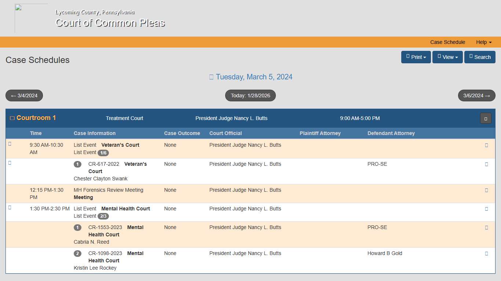Open the View dropdown arrow
The width and height of the screenshot is (501, 281).
[x=457, y=57]
